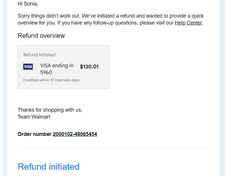Viewport: 226px width, 176px height.
Task: Click 'Credited within 10 business days' note
Action: (x=51, y=80)
